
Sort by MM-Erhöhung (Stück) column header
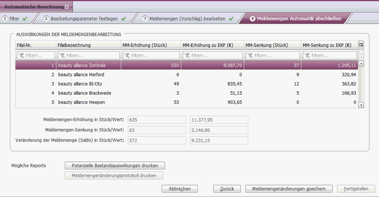pyautogui.click(x=151, y=45)
